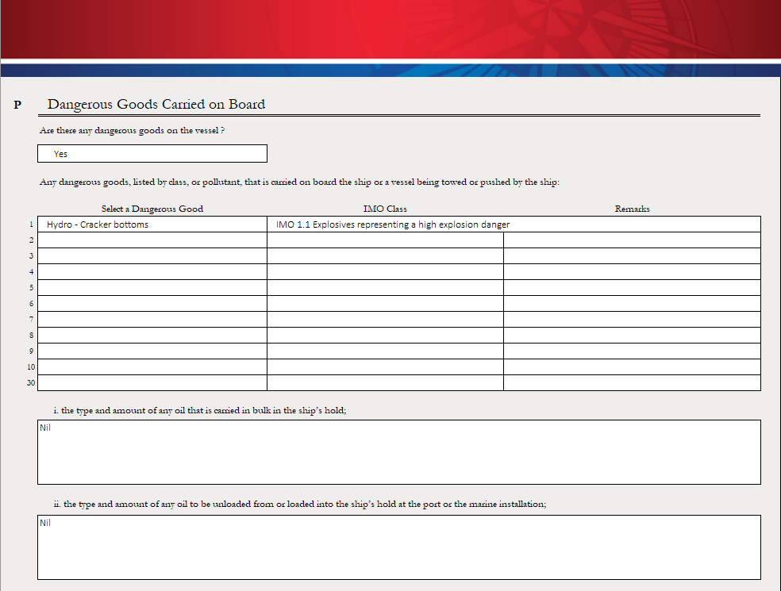781x591 pixels.
Task: Click row 2 Select a Dangerous Good cell
Action: pyautogui.click(x=152, y=240)
